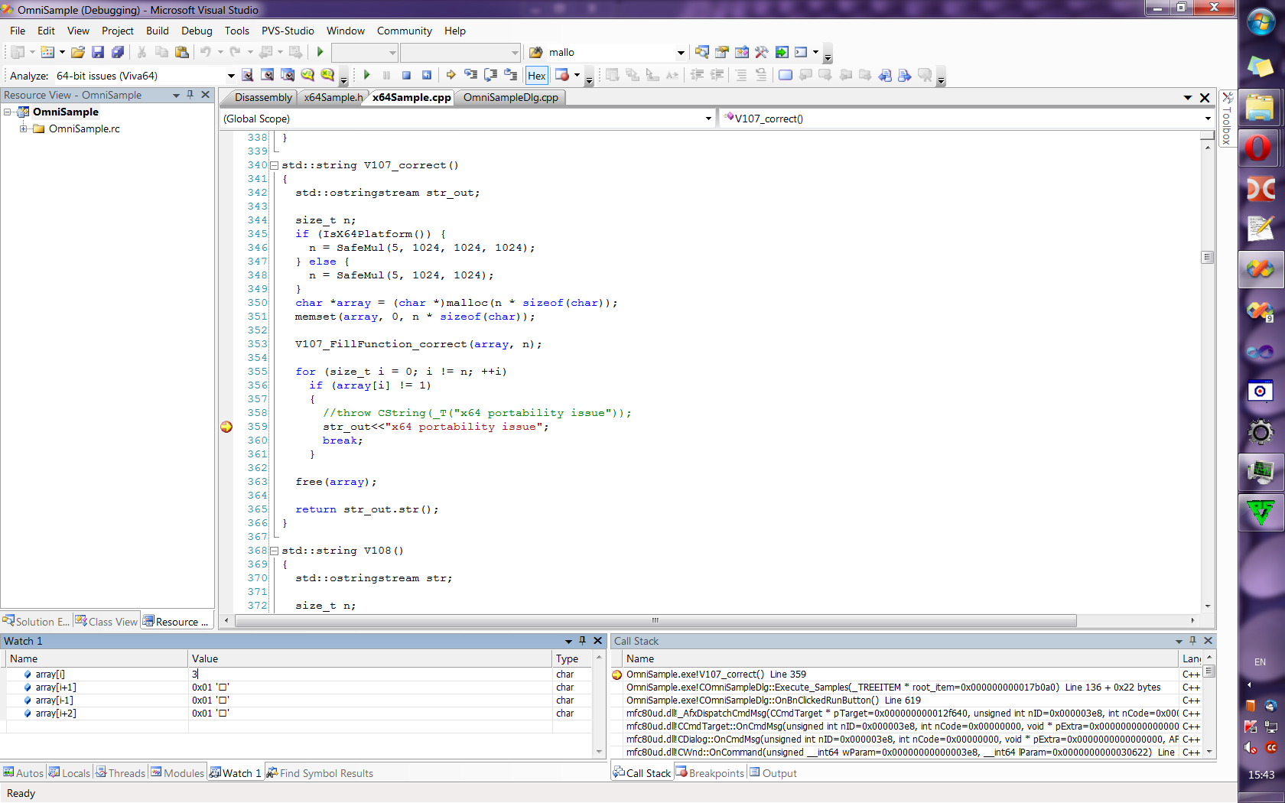Expand the OmniSample.rc tree node

pyautogui.click(x=24, y=128)
